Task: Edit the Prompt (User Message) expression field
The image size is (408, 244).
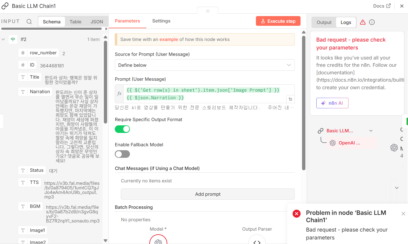Action: (205, 94)
